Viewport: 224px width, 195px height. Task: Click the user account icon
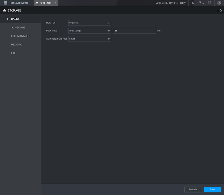[x=193, y=3]
